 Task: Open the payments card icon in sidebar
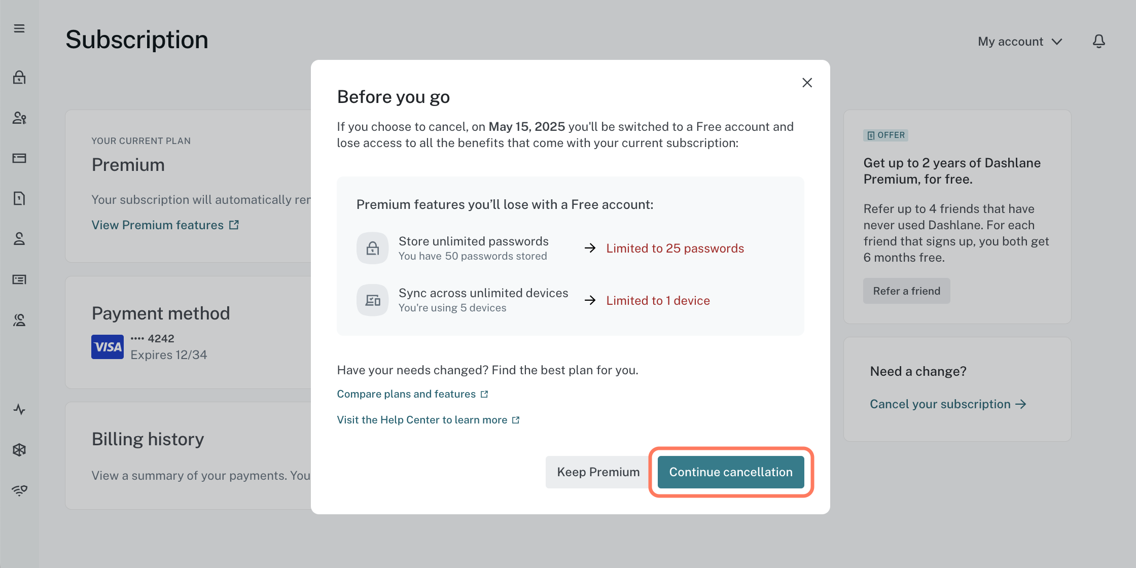click(x=19, y=158)
